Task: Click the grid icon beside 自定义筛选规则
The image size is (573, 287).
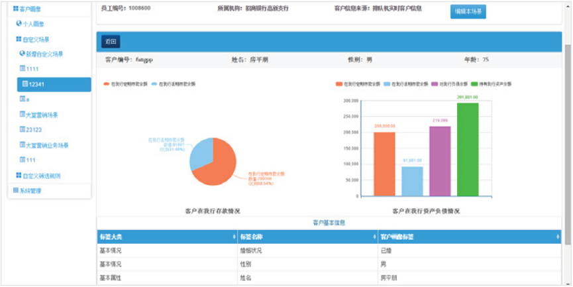Action: [x=19, y=176]
